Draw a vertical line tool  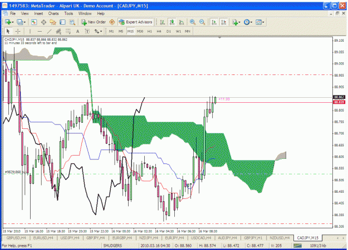pyautogui.click(x=30, y=32)
